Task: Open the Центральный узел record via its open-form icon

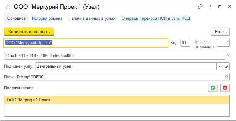Action: pos(226,66)
